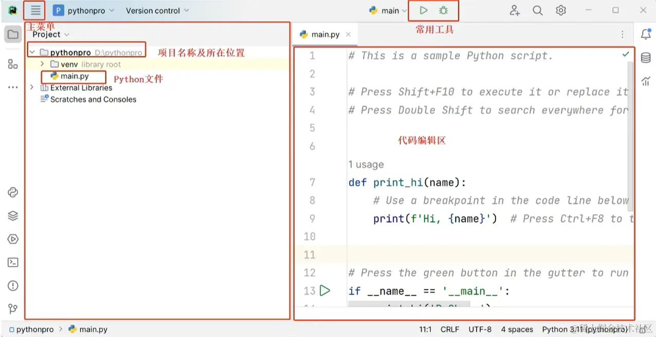
Task: Open the Terminal tool window
Action: [x=13, y=262]
